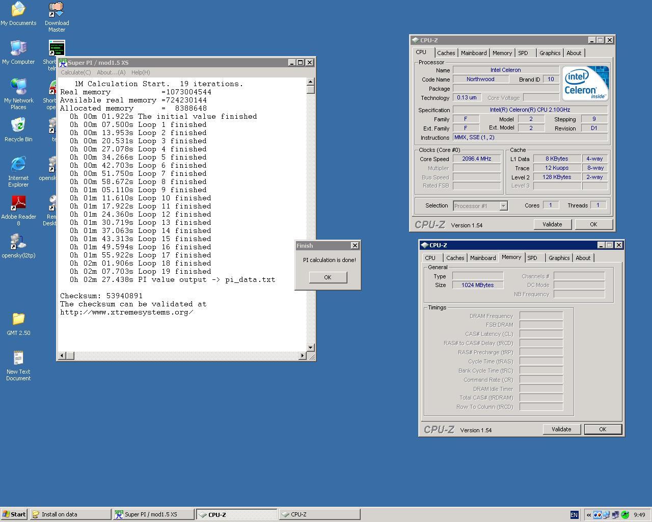
Task: Switch to About tab in lower CPU-Z window
Action: tap(583, 258)
